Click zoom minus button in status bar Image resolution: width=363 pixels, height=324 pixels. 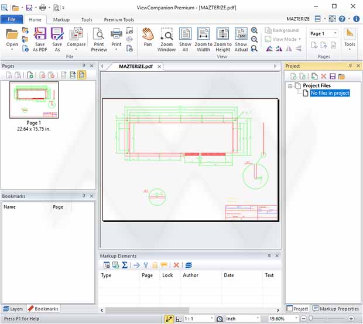pos(303,319)
